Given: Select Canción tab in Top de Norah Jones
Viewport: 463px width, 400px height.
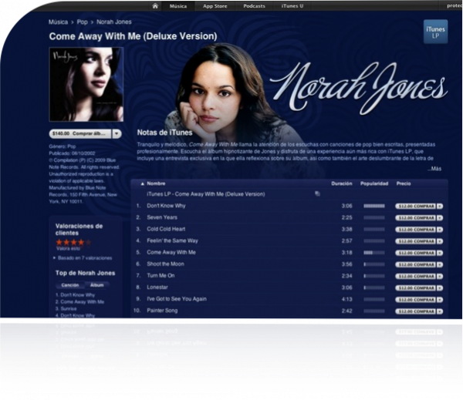Looking at the screenshot, I should click(70, 285).
